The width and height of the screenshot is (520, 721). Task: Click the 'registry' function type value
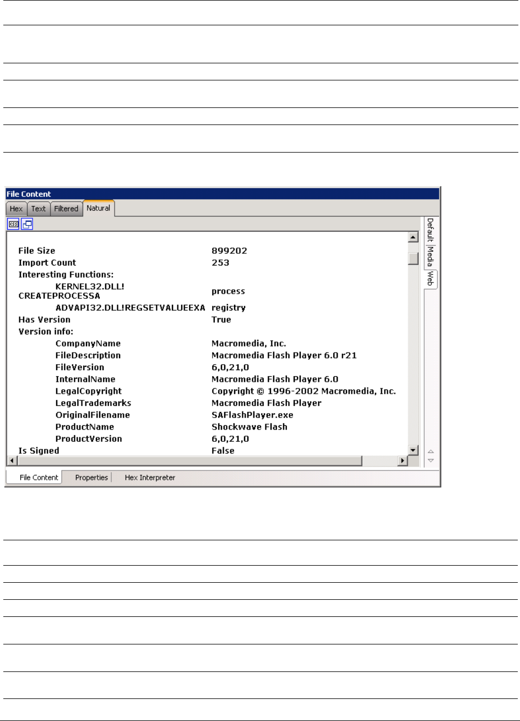click(229, 308)
